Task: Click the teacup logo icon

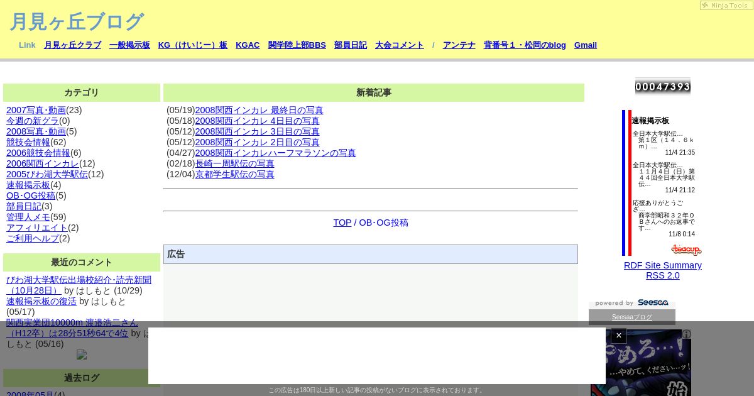Action: [686, 250]
